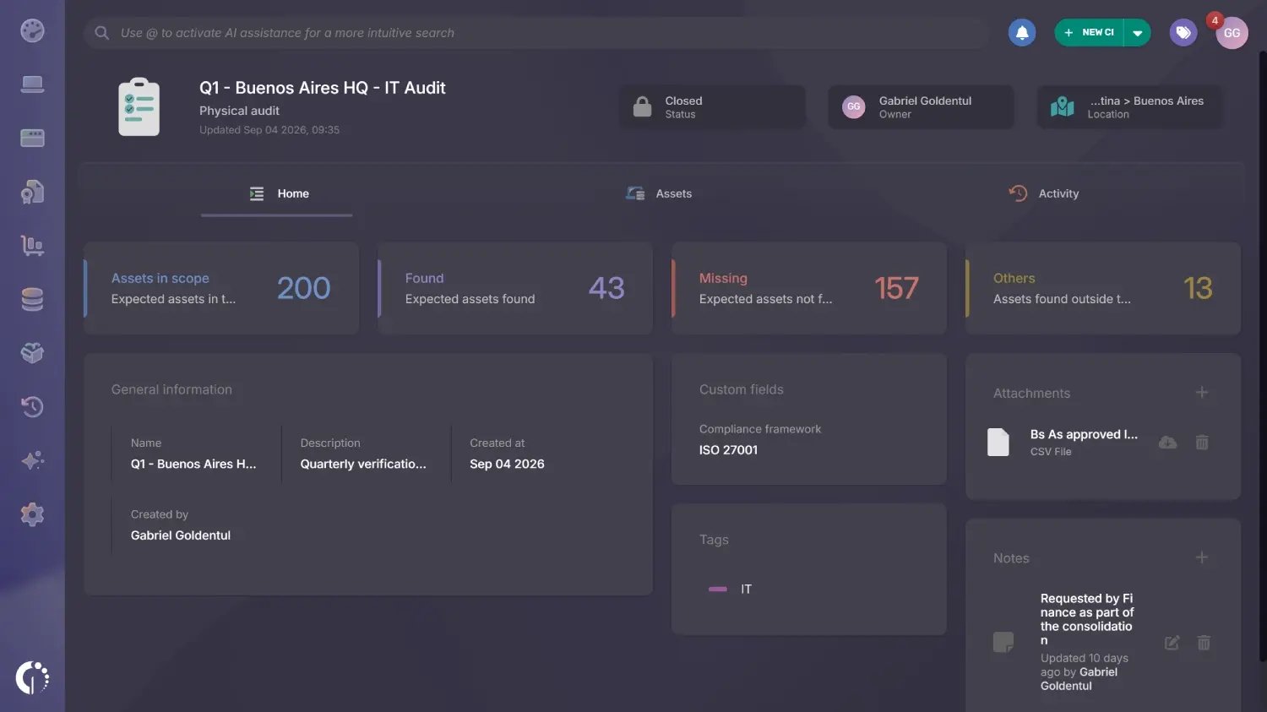Open the sidebar icon below the window panel icon
Image resolution: width=1267 pixels, height=712 pixels.
click(x=32, y=192)
